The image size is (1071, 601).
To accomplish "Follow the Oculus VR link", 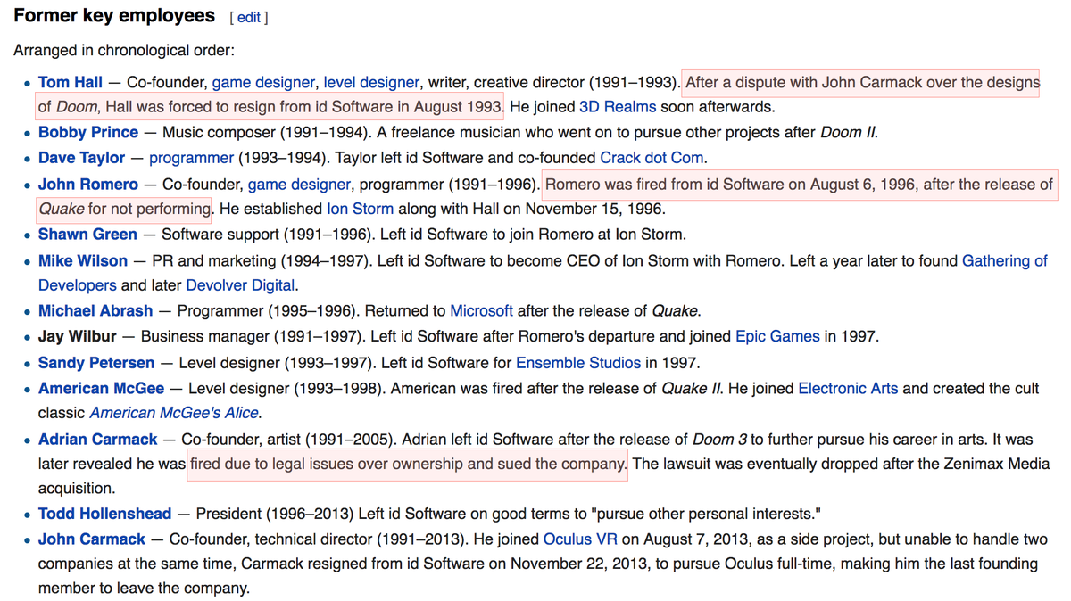I will (580, 539).
